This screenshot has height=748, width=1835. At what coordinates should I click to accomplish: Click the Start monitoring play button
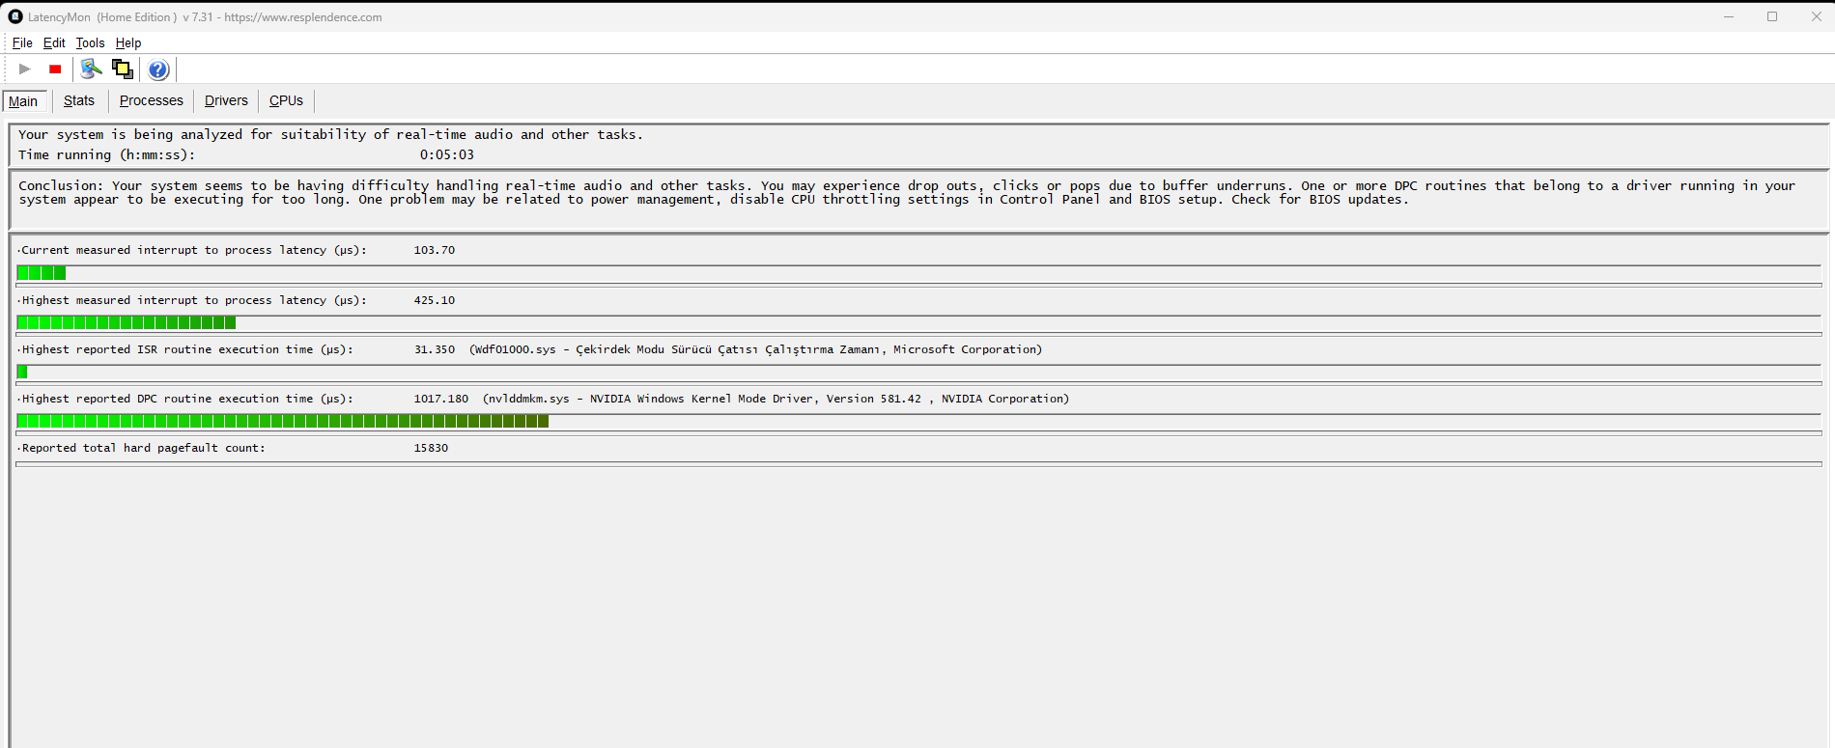pyautogui.click(x=25, y=69)
